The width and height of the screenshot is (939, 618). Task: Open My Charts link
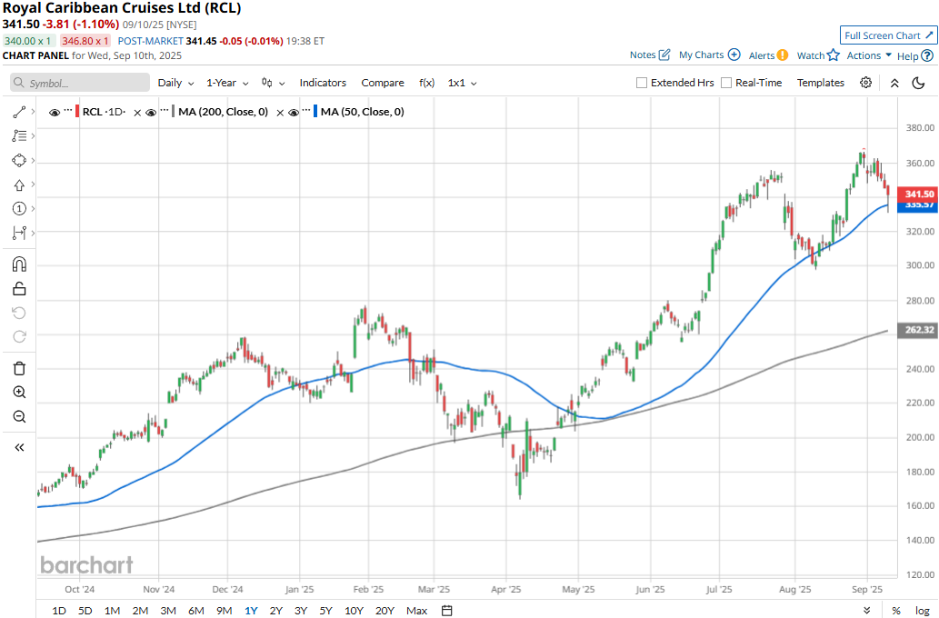pos(710,55)
